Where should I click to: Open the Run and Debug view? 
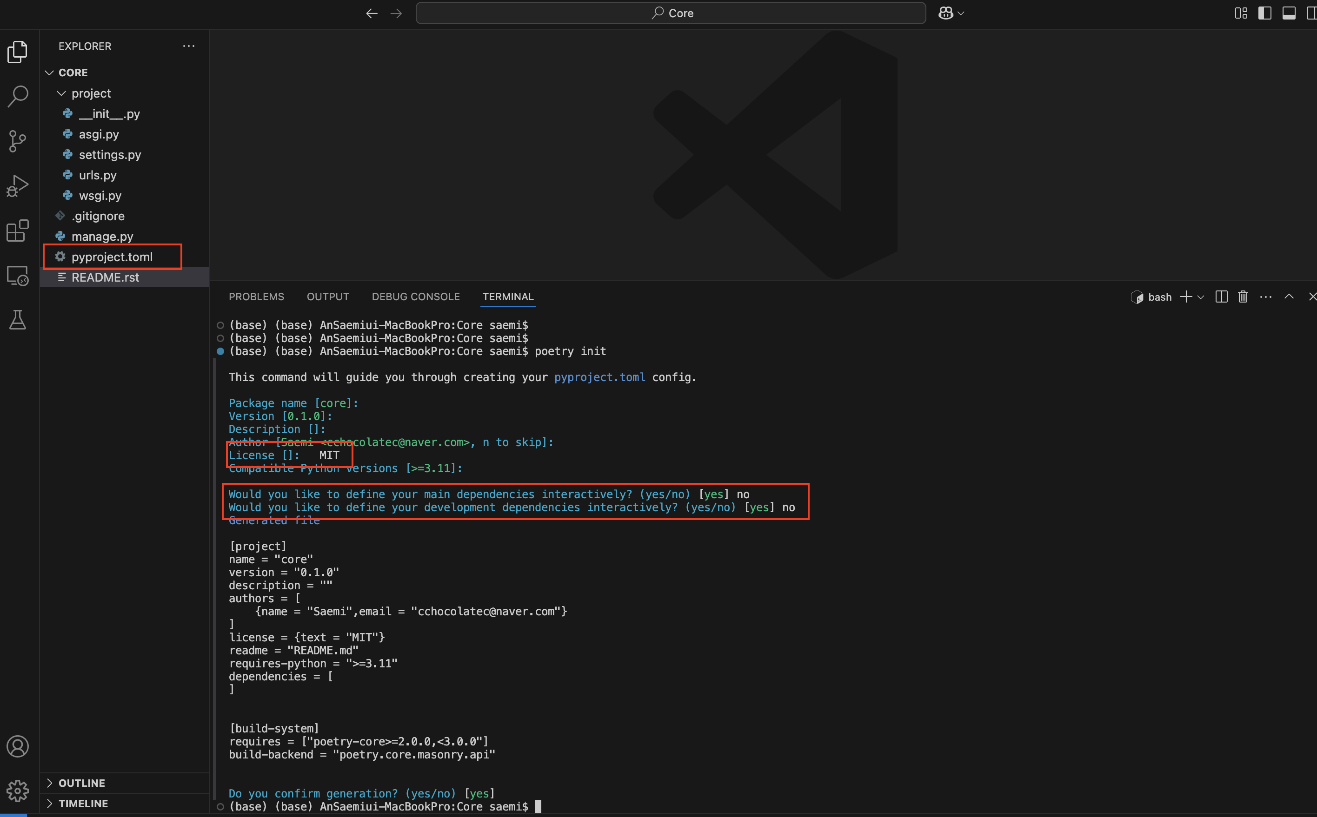[x=18, y=186]
